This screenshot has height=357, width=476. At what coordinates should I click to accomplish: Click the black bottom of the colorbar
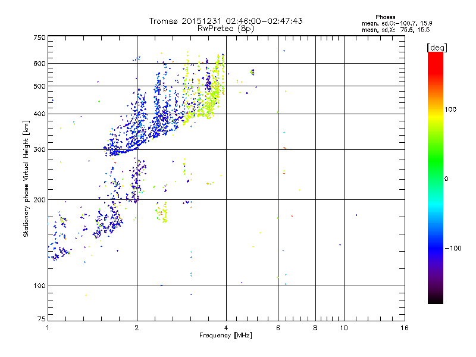pyautogui.click(x=436, y=299)
